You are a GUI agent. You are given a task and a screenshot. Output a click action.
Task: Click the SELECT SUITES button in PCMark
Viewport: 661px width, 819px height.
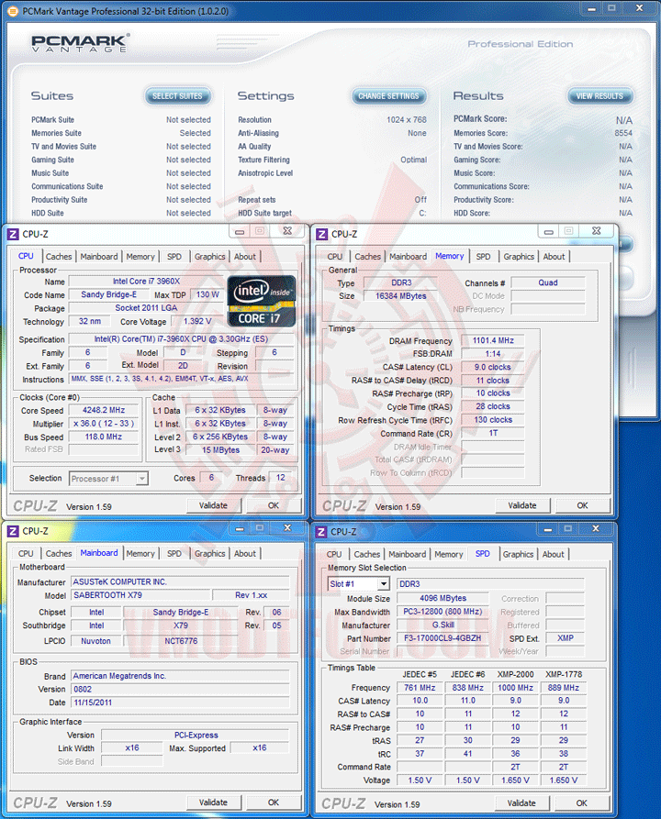click(x=177, y=96)
